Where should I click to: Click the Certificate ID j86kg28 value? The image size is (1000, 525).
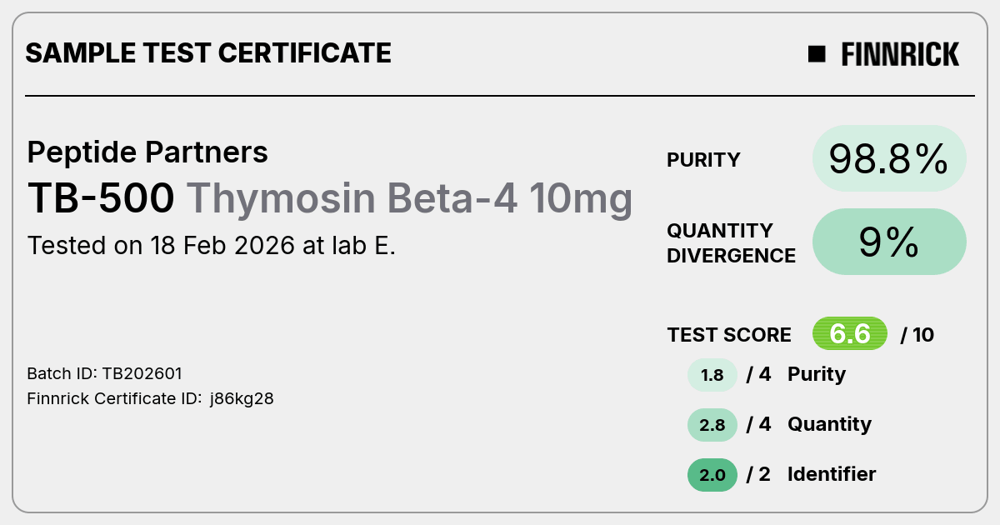tap(242, 399)
